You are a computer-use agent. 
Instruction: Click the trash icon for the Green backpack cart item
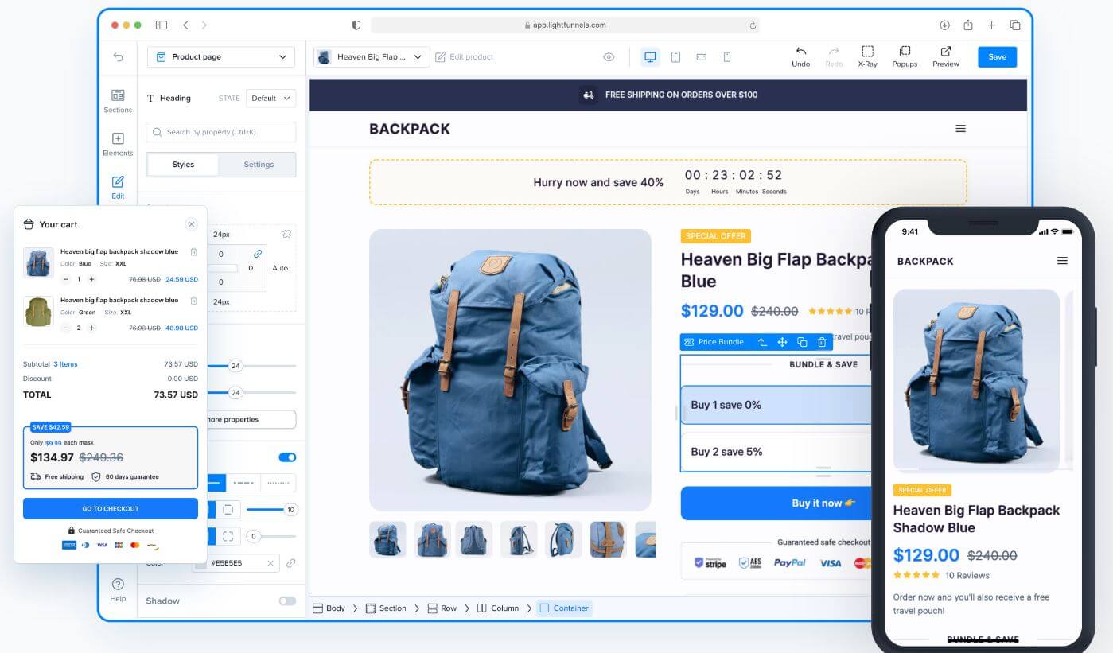pyautogui.click(x=193, y=300)
